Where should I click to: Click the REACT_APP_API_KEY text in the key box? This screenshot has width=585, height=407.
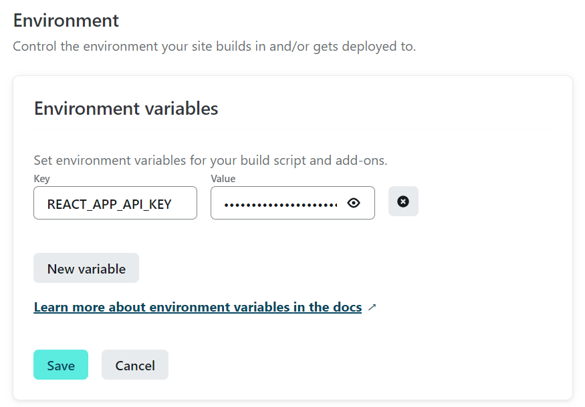[110, 204]
